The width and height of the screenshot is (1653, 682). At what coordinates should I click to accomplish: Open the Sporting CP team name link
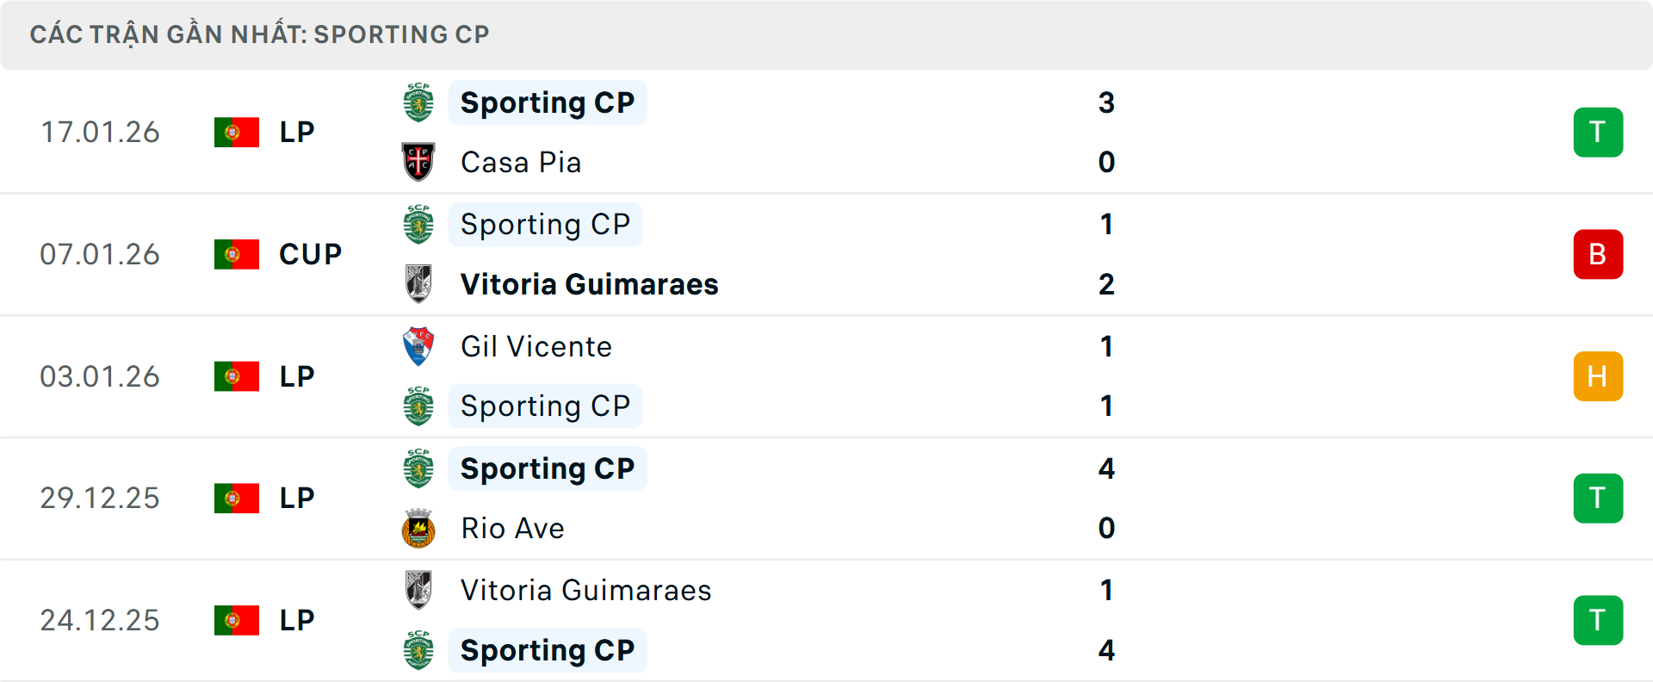(x=548, y=102)
